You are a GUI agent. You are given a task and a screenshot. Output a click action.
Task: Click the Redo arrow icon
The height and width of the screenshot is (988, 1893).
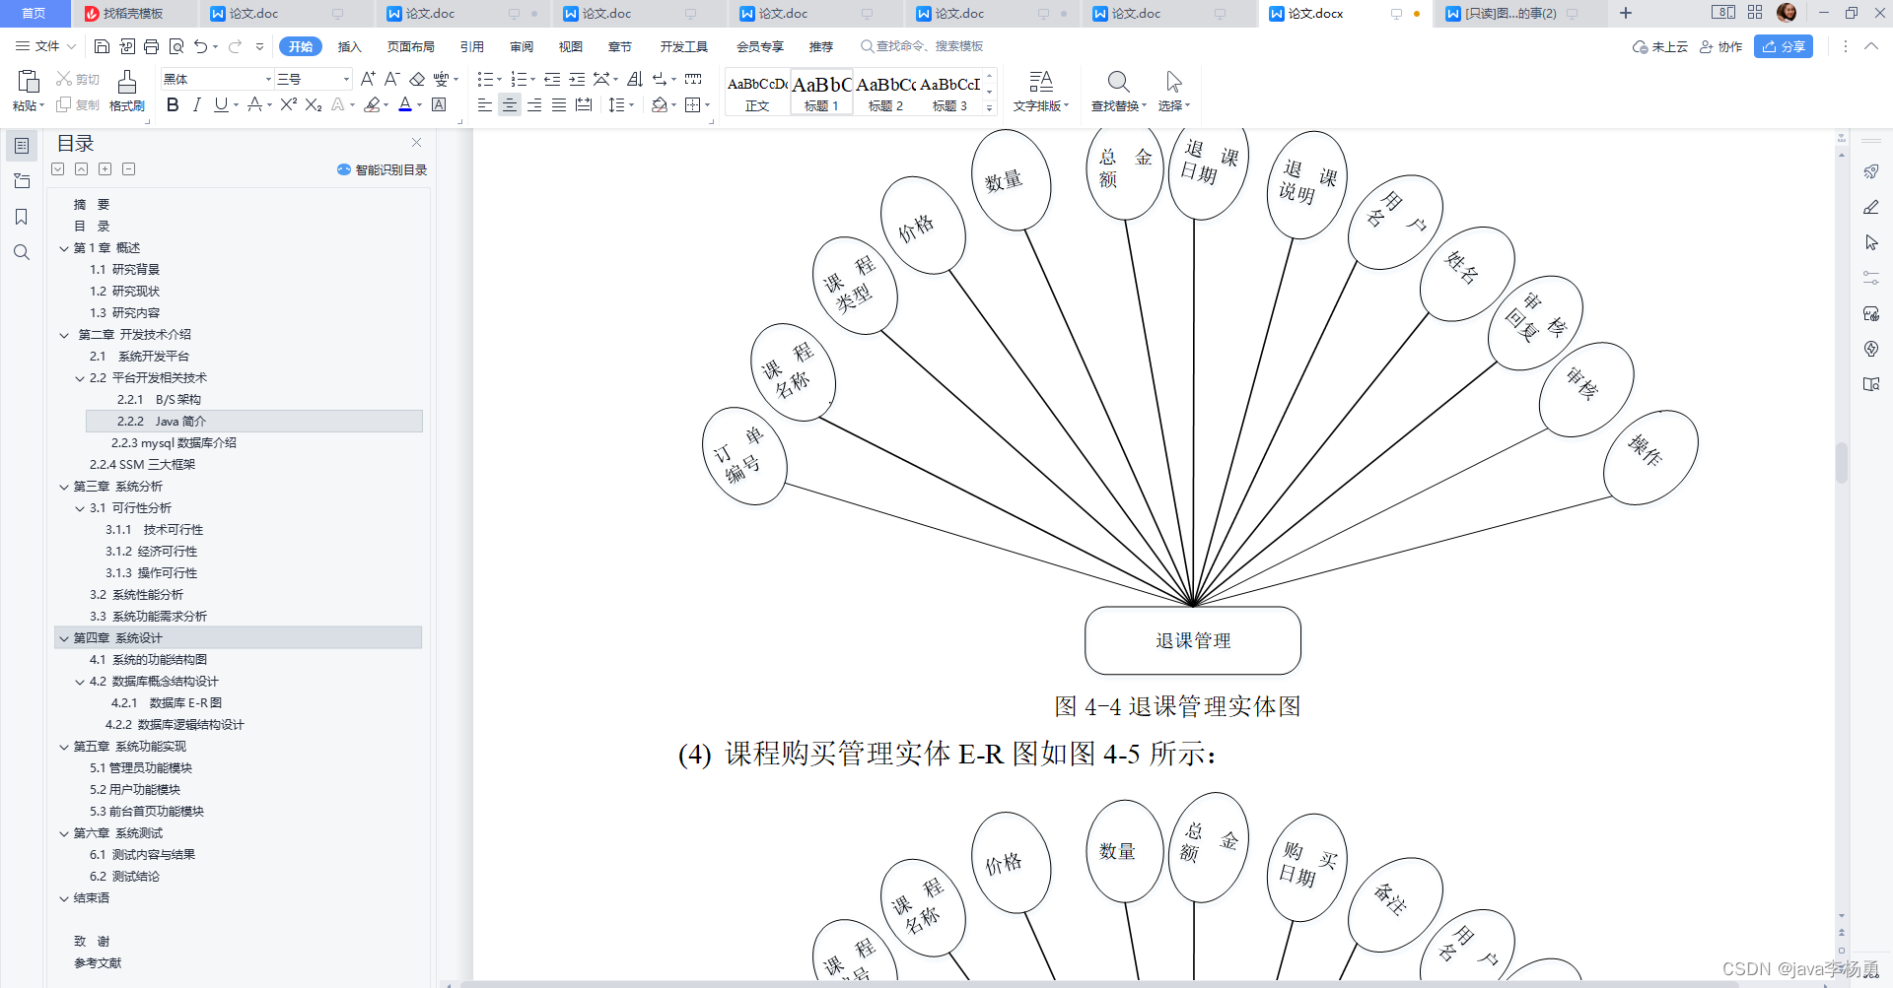pyautogui.click(x=235, y=46)
